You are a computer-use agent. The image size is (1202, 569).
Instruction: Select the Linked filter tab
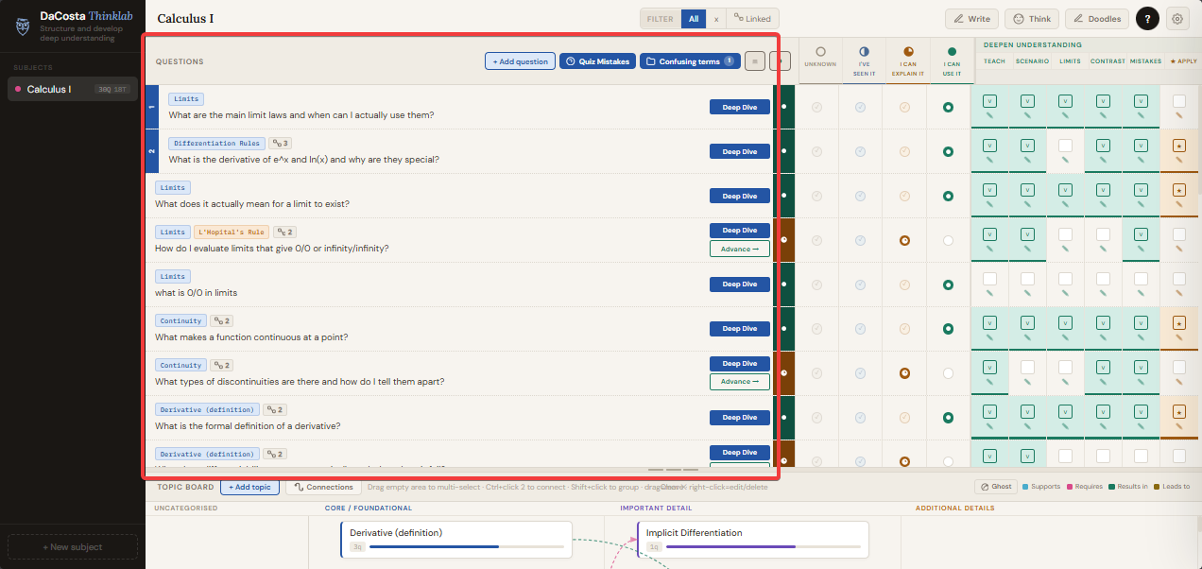753,19
